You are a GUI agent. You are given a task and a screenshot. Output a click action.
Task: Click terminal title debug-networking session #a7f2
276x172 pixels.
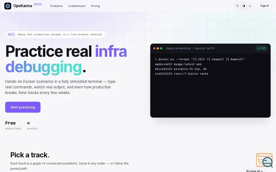coord(190,48)
